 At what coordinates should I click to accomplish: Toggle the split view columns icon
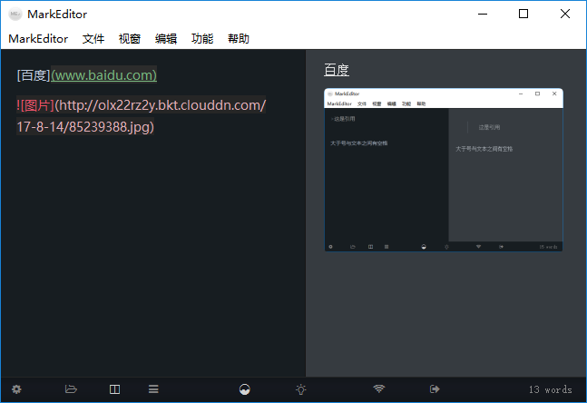114,389
